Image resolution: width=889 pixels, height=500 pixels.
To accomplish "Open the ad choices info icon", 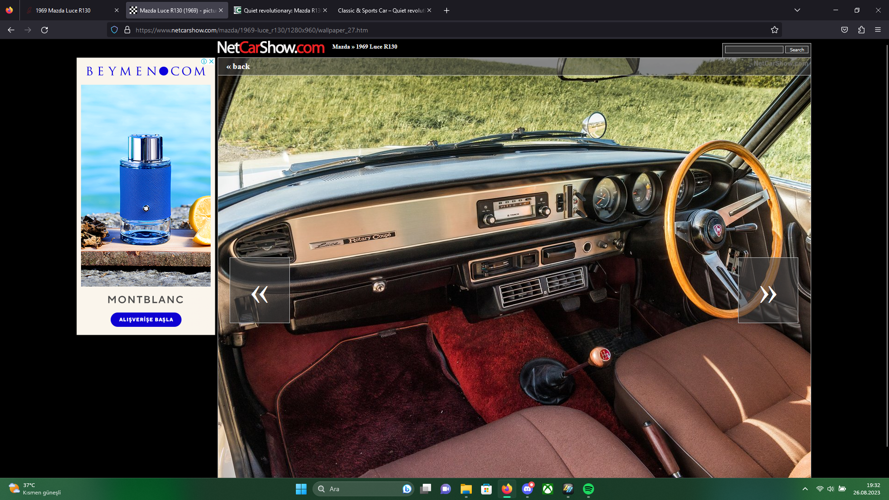I will point(204,61).
